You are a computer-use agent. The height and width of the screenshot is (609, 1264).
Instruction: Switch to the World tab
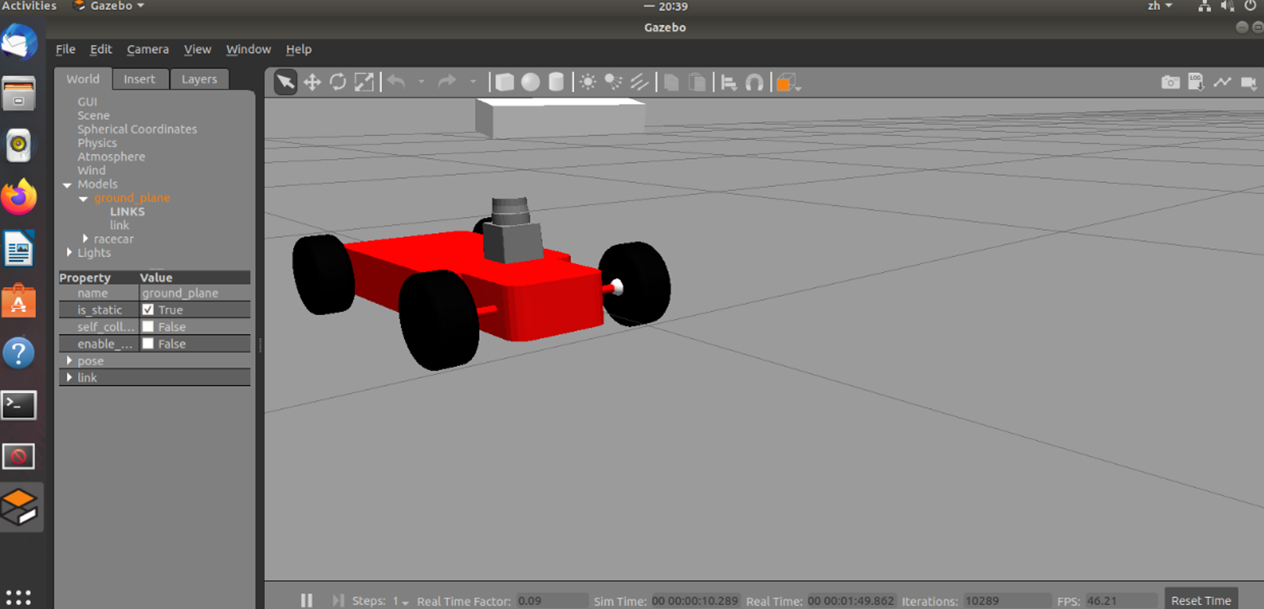83,79
